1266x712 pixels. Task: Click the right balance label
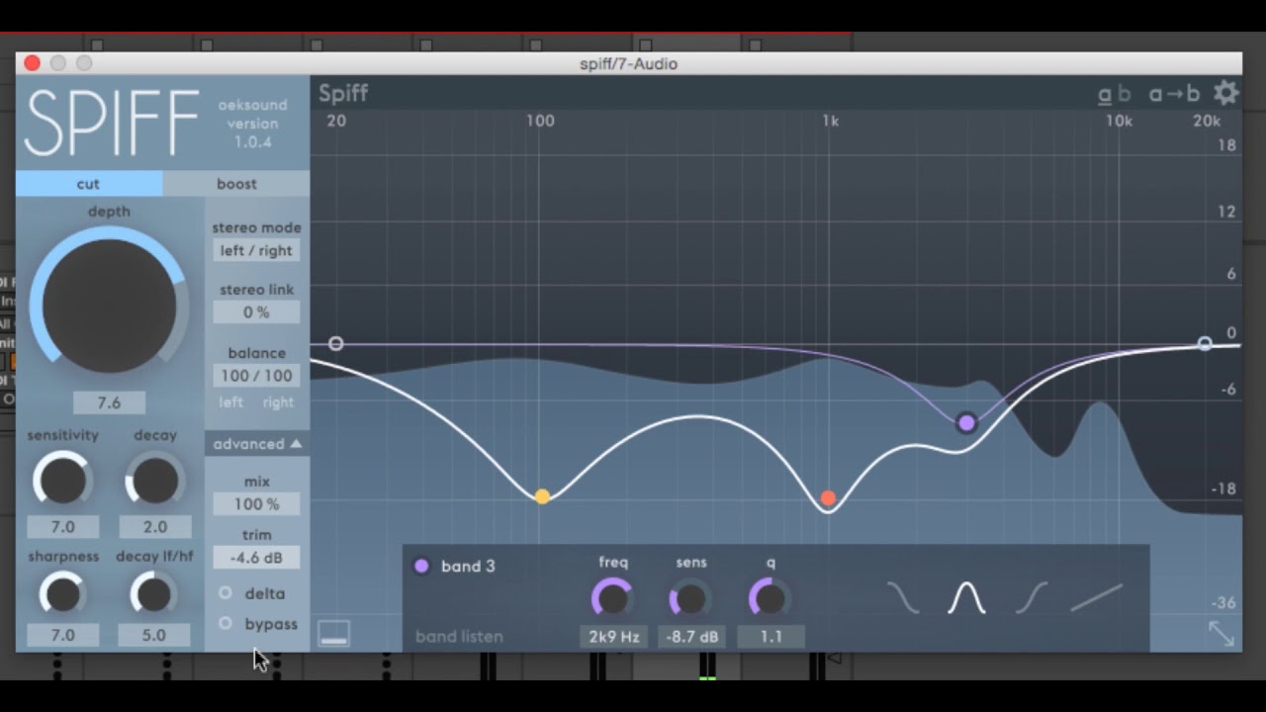(x=278, y=402)
